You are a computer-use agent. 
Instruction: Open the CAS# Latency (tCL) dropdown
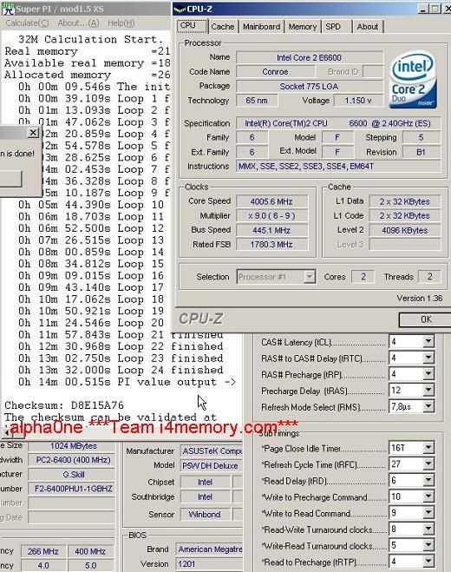[428, 342]
